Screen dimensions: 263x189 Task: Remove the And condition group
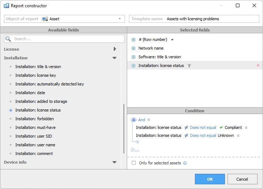[149, 120]
